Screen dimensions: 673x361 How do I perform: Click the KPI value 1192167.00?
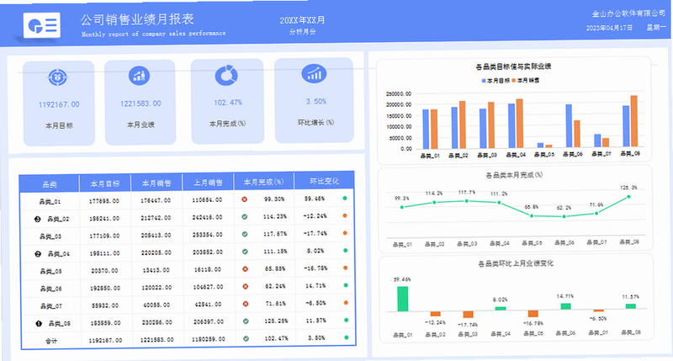point(59,104)
